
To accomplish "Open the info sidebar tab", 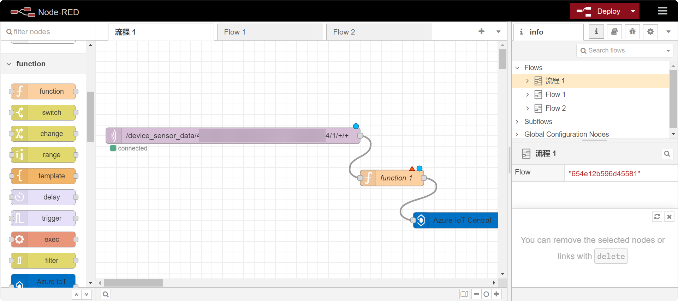I will point(548,32).
